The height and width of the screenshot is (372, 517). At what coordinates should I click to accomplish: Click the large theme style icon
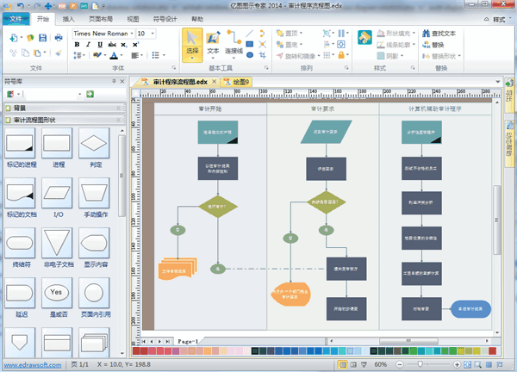point(364,37)
